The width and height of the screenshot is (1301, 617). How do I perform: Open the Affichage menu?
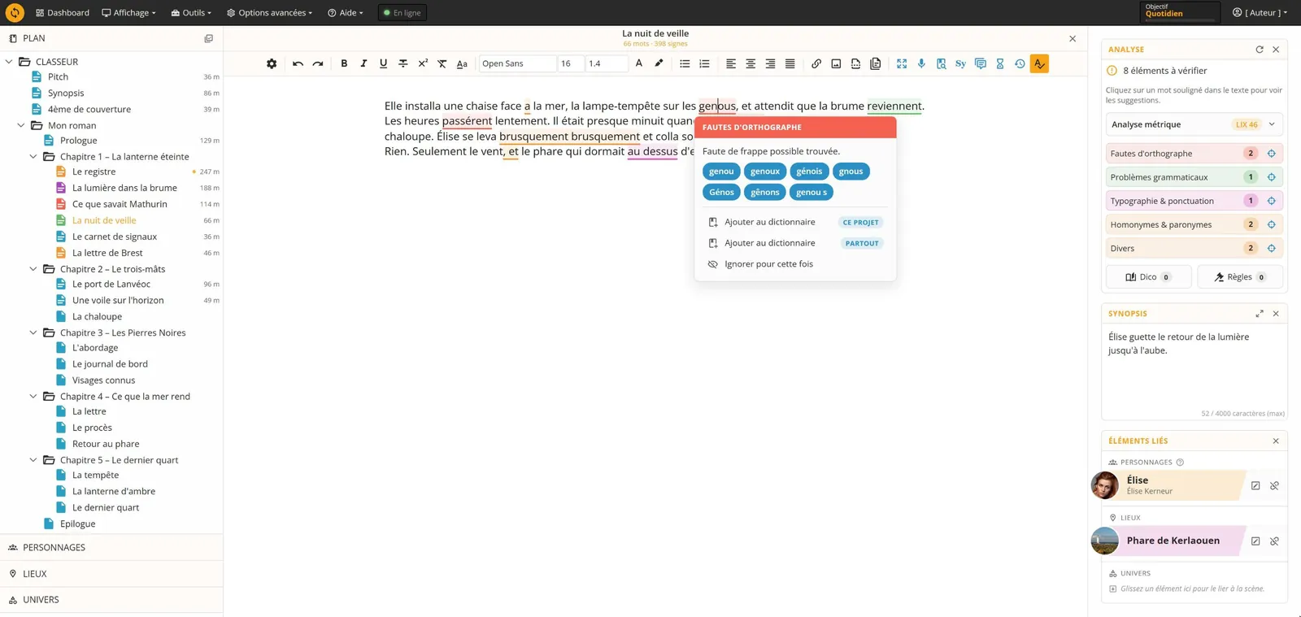[128, 12]
